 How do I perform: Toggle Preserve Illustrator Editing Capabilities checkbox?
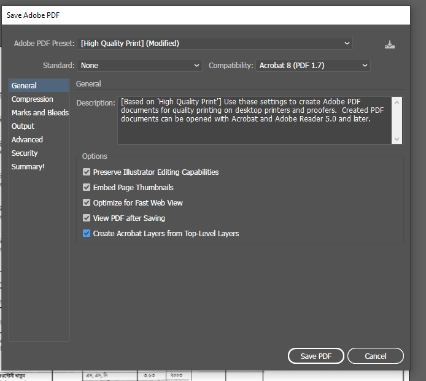87,172
